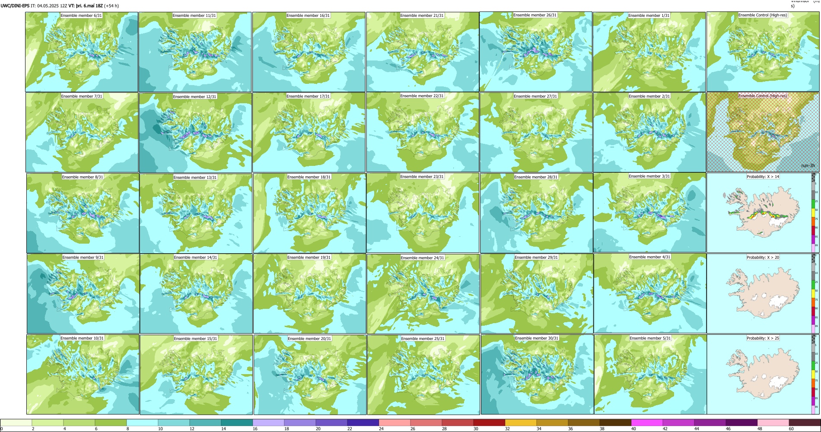Pick the 32–34 m/s golden yellow swatch
This screenshot has height=432, width=821.
point(521,422)
